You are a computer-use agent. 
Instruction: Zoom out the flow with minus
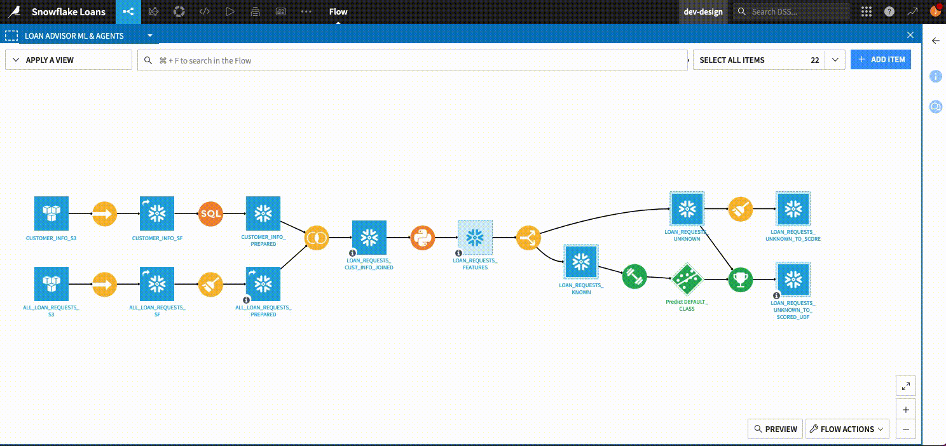[x=906, y=429]
